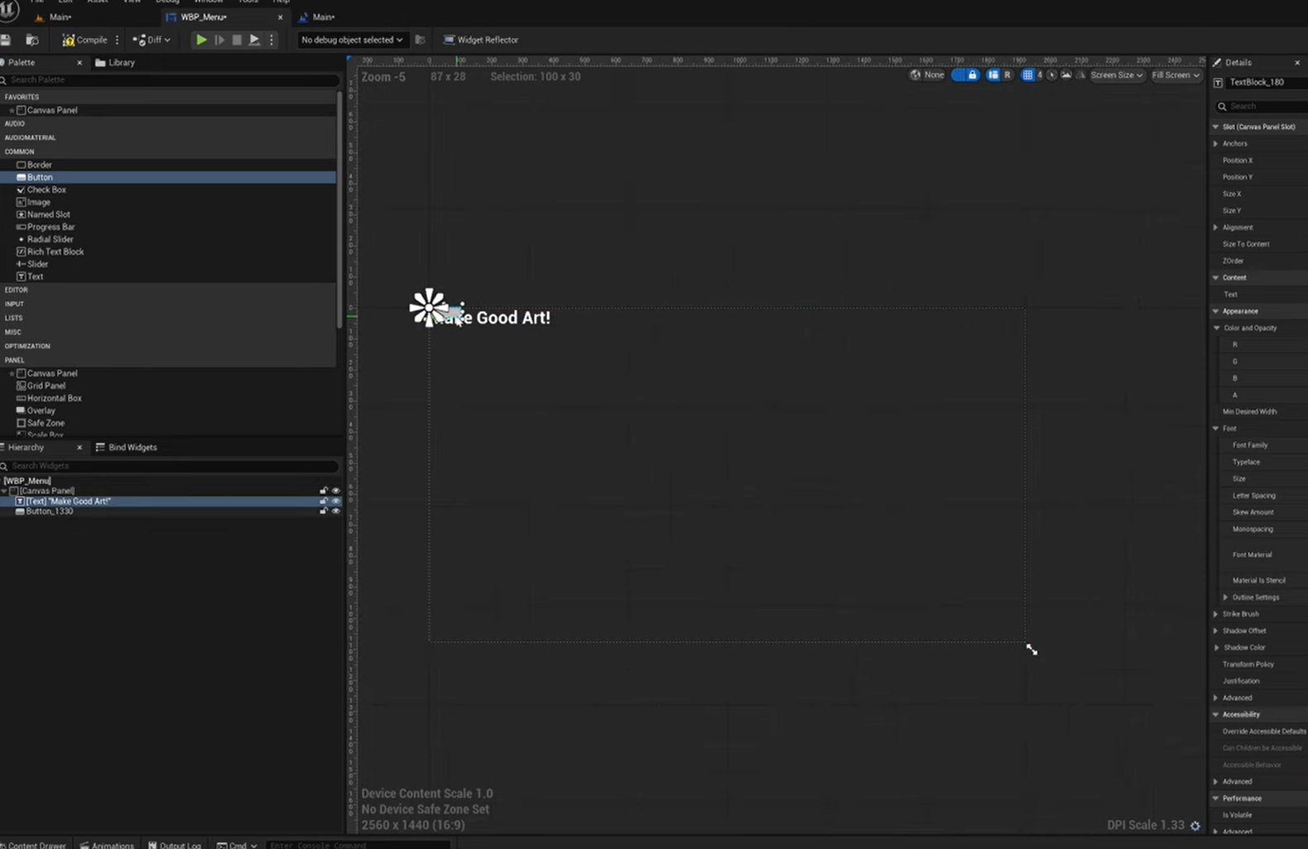The width and height of the screenshot is (1308, 849).
Task: Open the Screen Size dropdown
Action: point(1117,74)
